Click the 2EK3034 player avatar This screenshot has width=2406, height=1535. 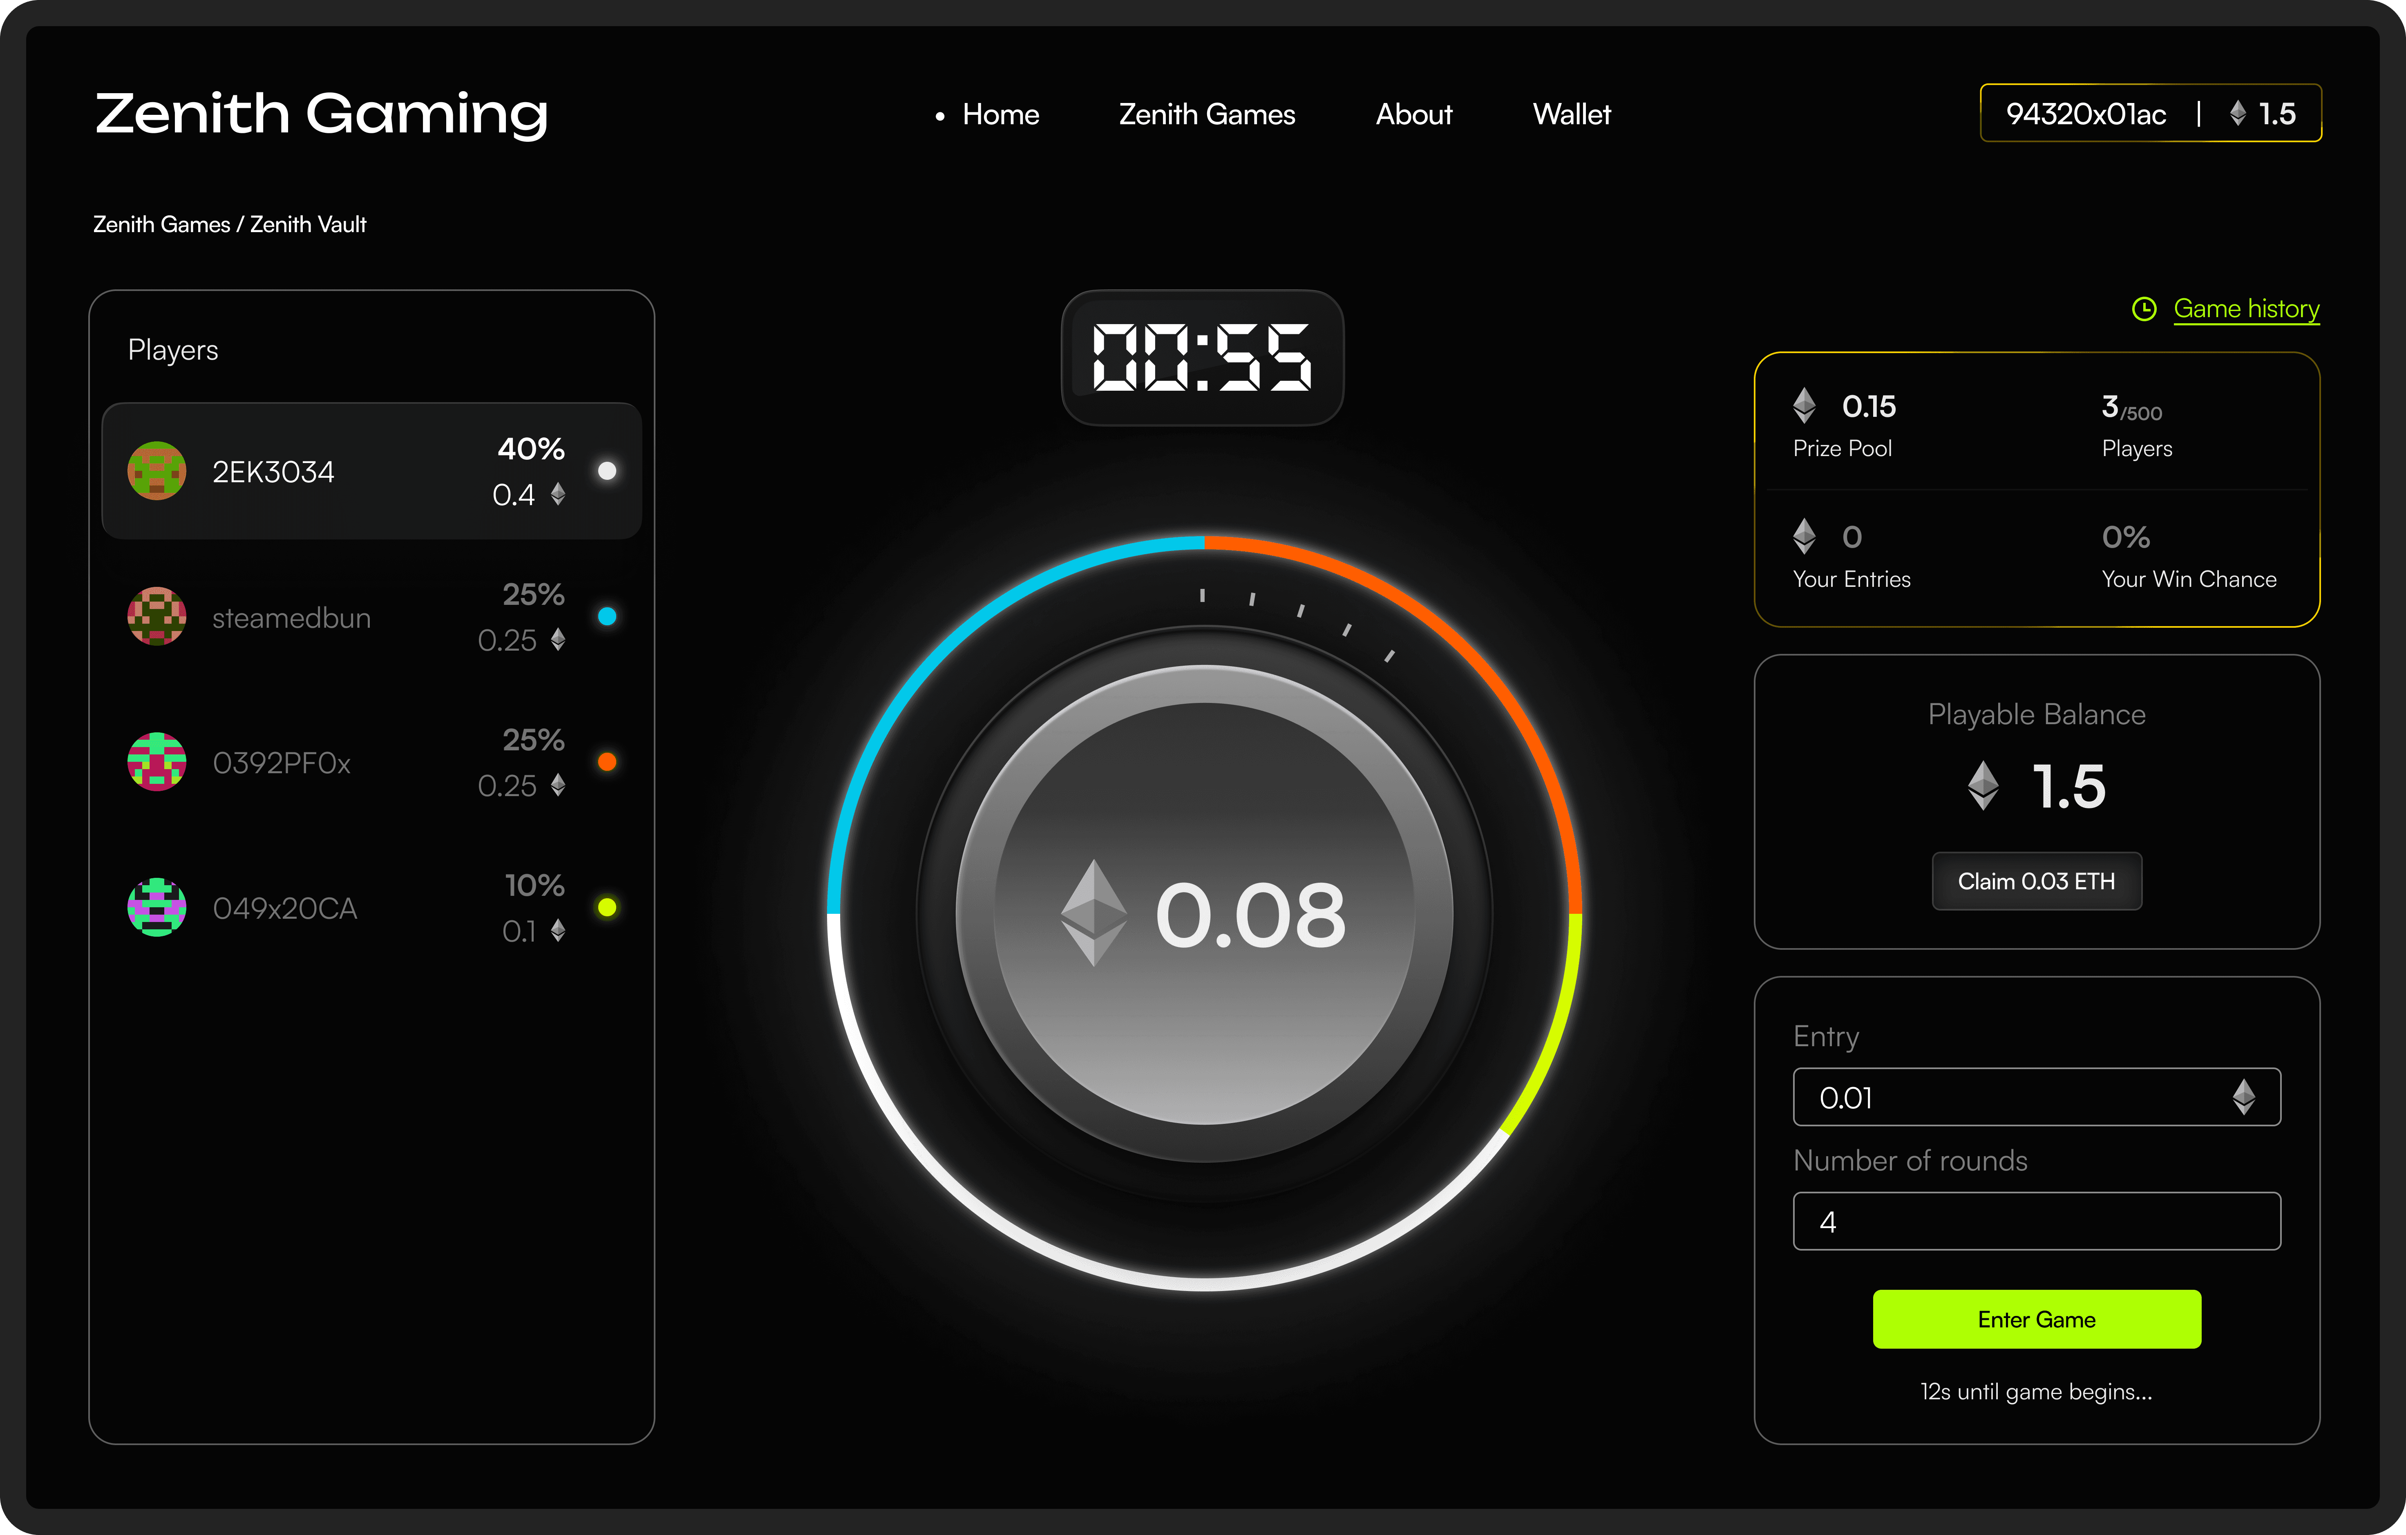[157, 471]
